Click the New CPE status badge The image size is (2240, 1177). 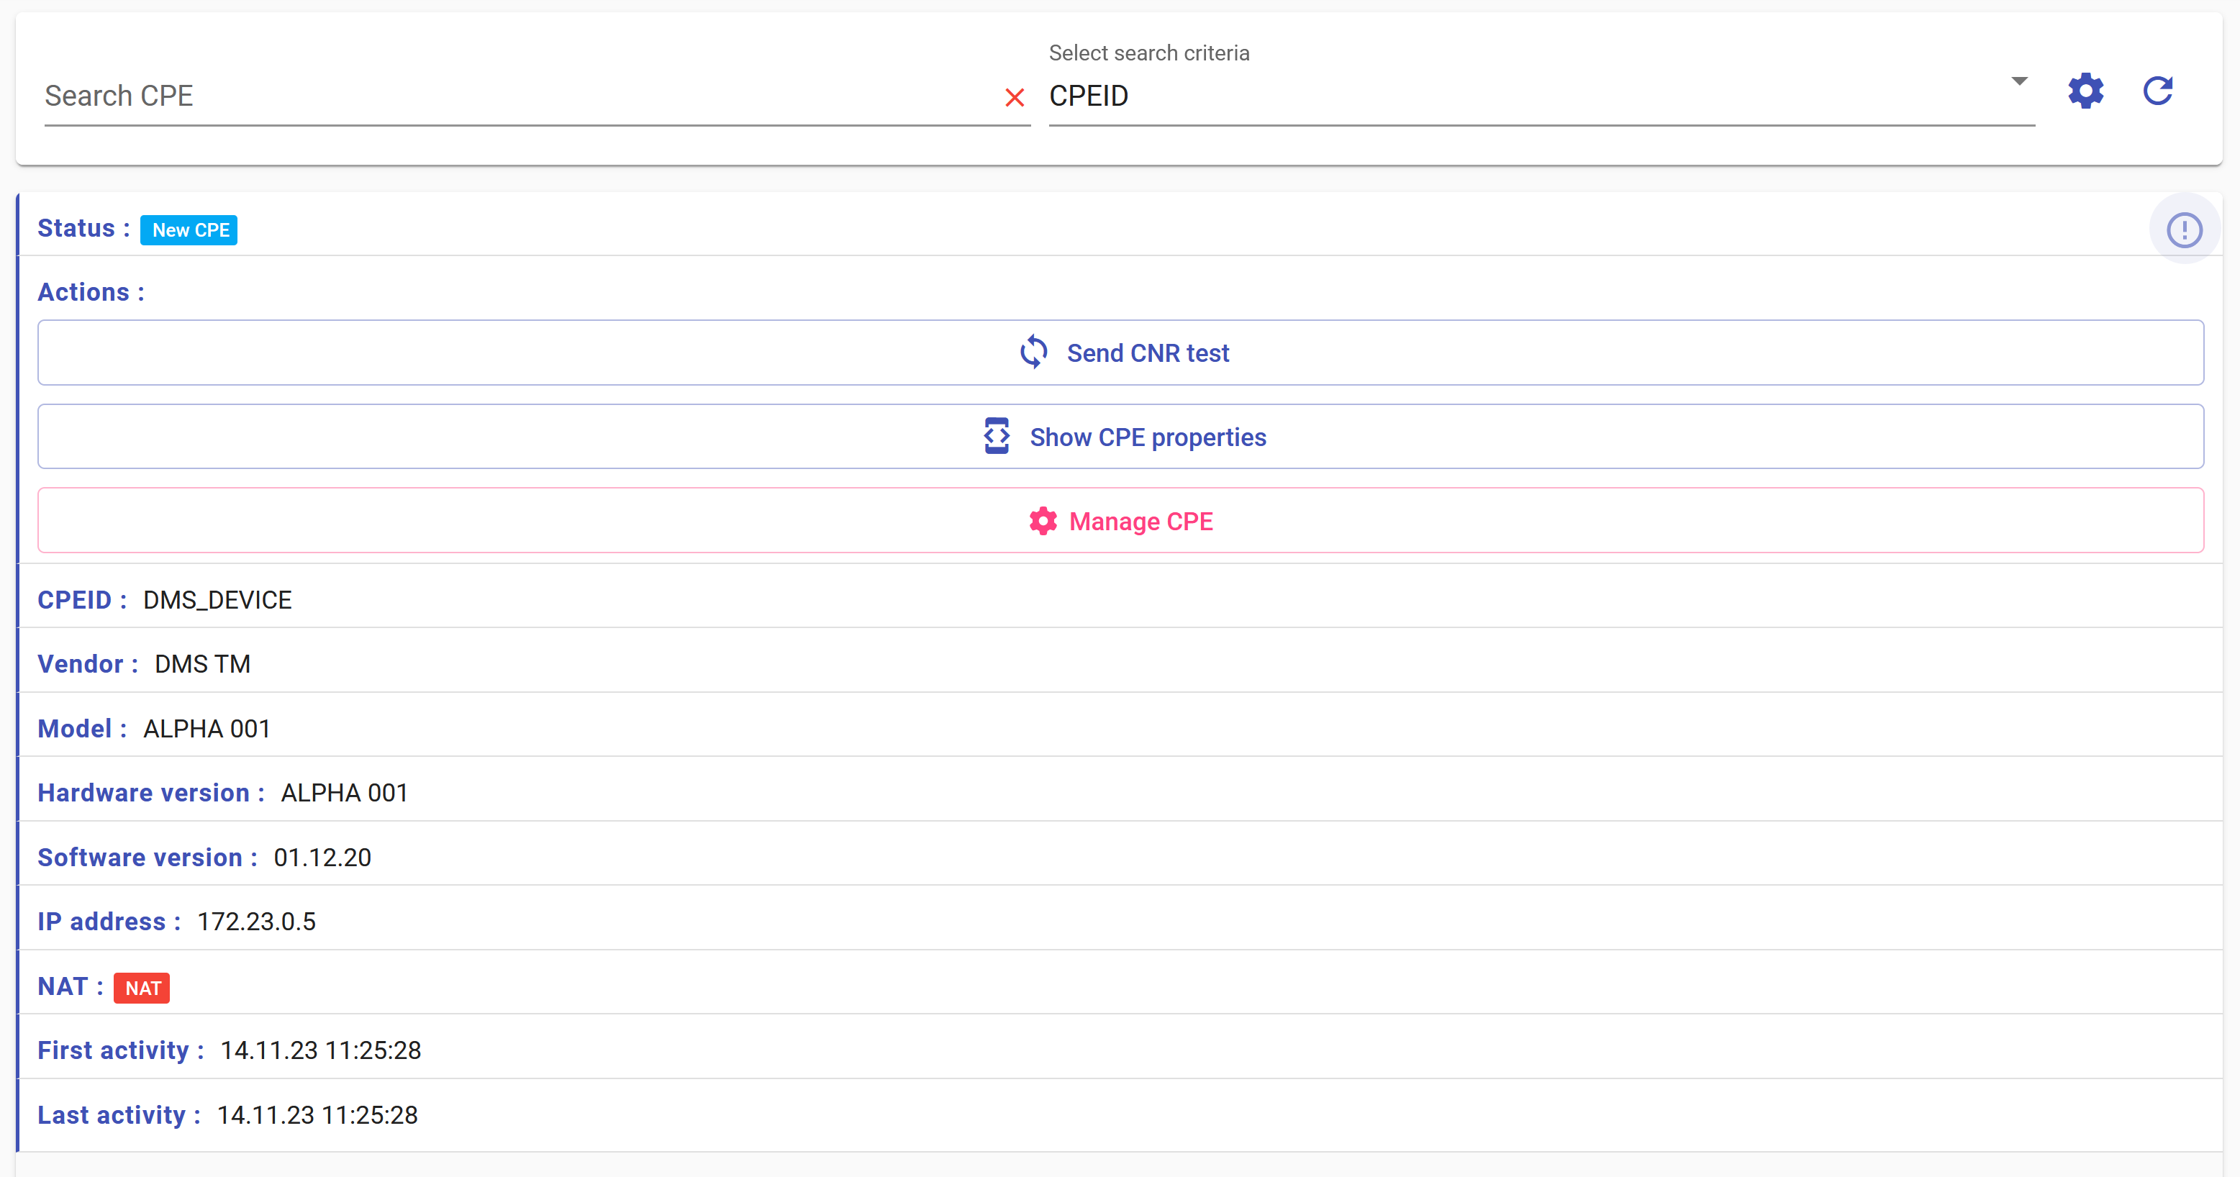(x=189, y=230)
